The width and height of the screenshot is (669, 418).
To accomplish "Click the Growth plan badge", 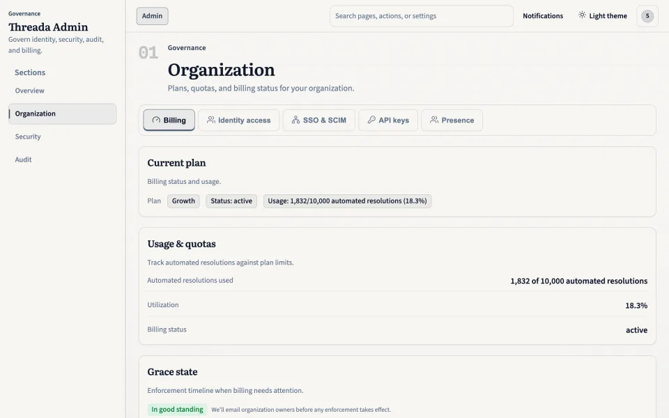I will [x=183, y=201].
